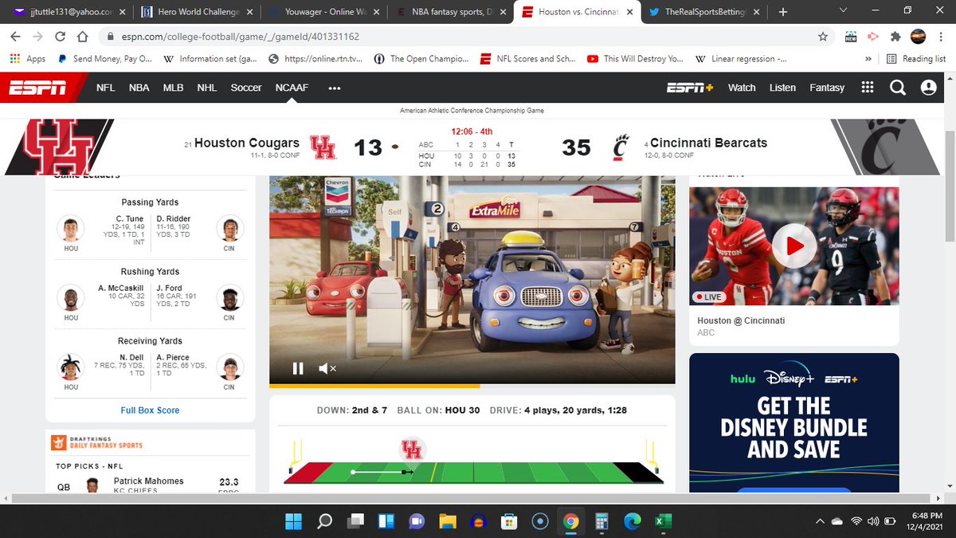Open the Soccer menu in ESPN nav
This screenshot has width=956, height=538.
[x=246, y=88]
